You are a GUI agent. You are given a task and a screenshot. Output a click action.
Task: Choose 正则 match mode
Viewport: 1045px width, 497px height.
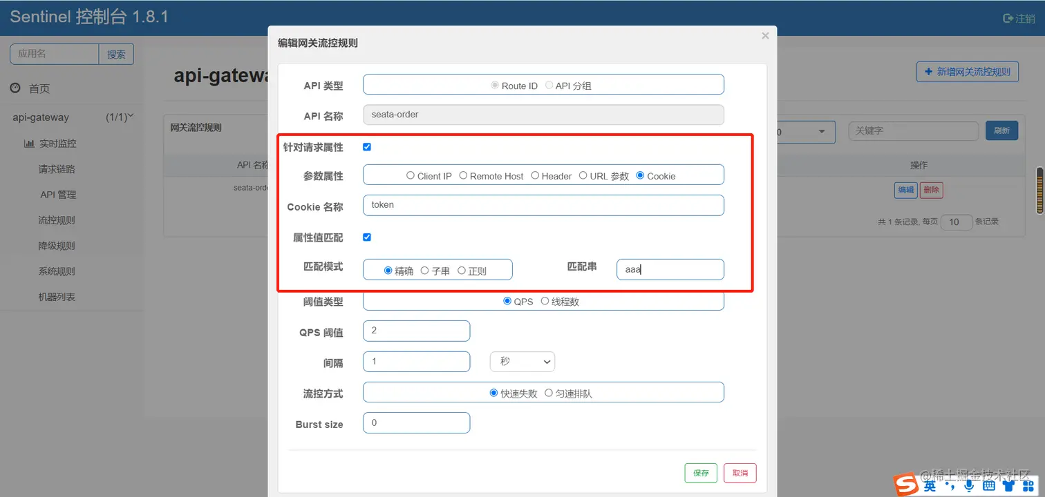(462, 271)
